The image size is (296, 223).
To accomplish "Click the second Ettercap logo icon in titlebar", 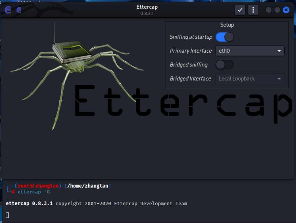I will click(19, 10).
